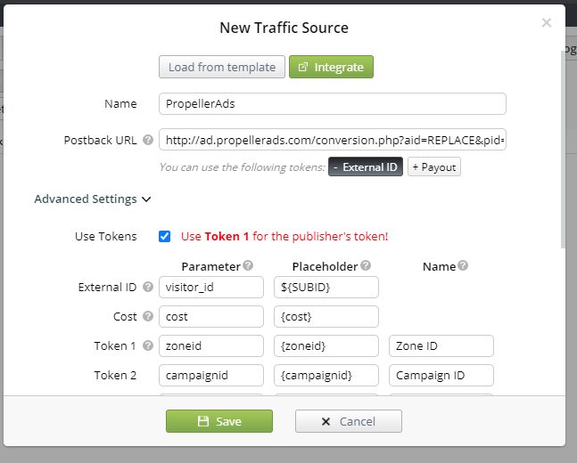The image size is (577, 463).
Task: Click the green Integrate button
Action: pos(331,67)
